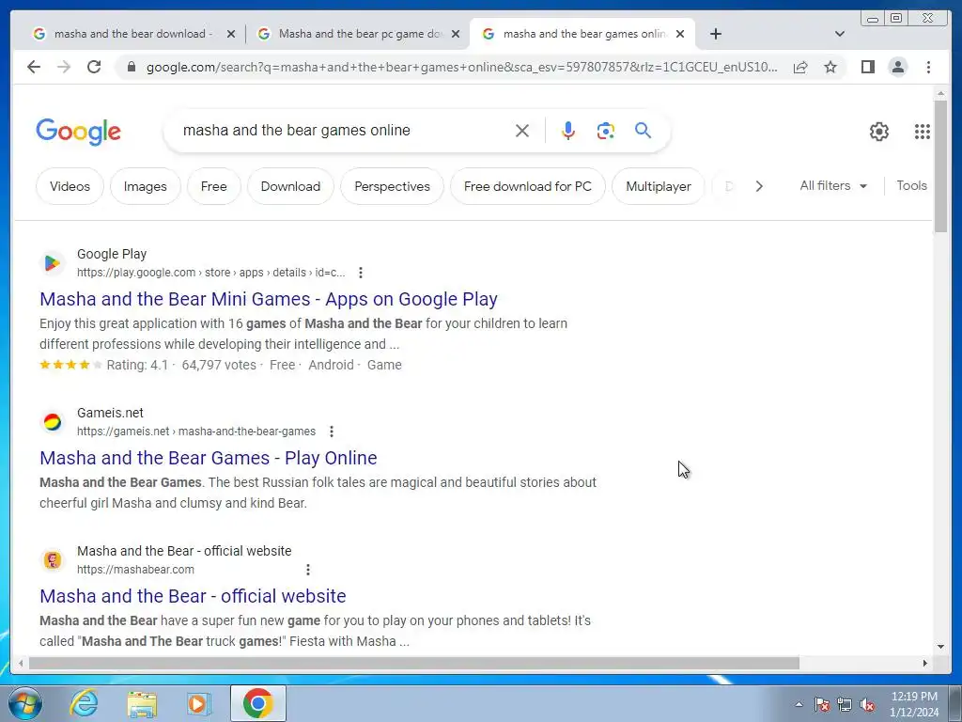
Task: Open 'Masha and the Bear Mini Games' link
Action: point(268,299)
